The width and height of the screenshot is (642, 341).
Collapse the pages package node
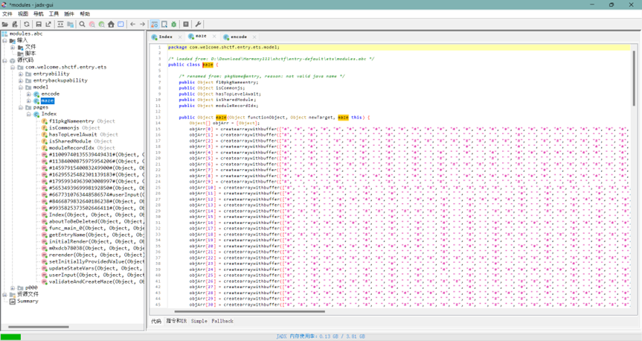pyautogui.click(x=21, y=107)
